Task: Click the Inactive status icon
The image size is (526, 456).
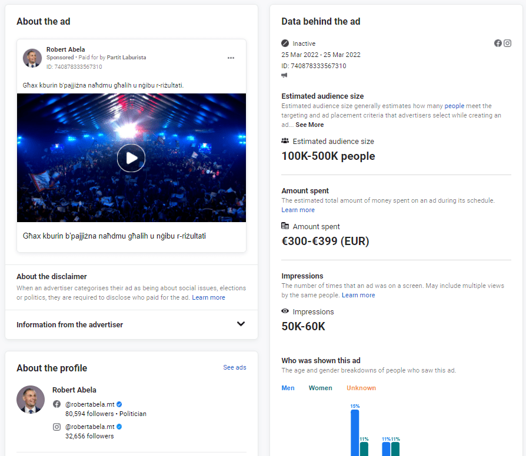Action: [285, 43]
